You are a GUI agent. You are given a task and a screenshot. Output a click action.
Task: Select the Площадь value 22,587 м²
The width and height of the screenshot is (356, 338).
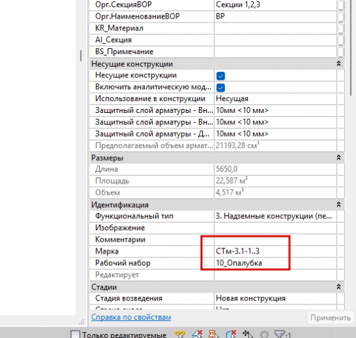(x=275, y=181)
